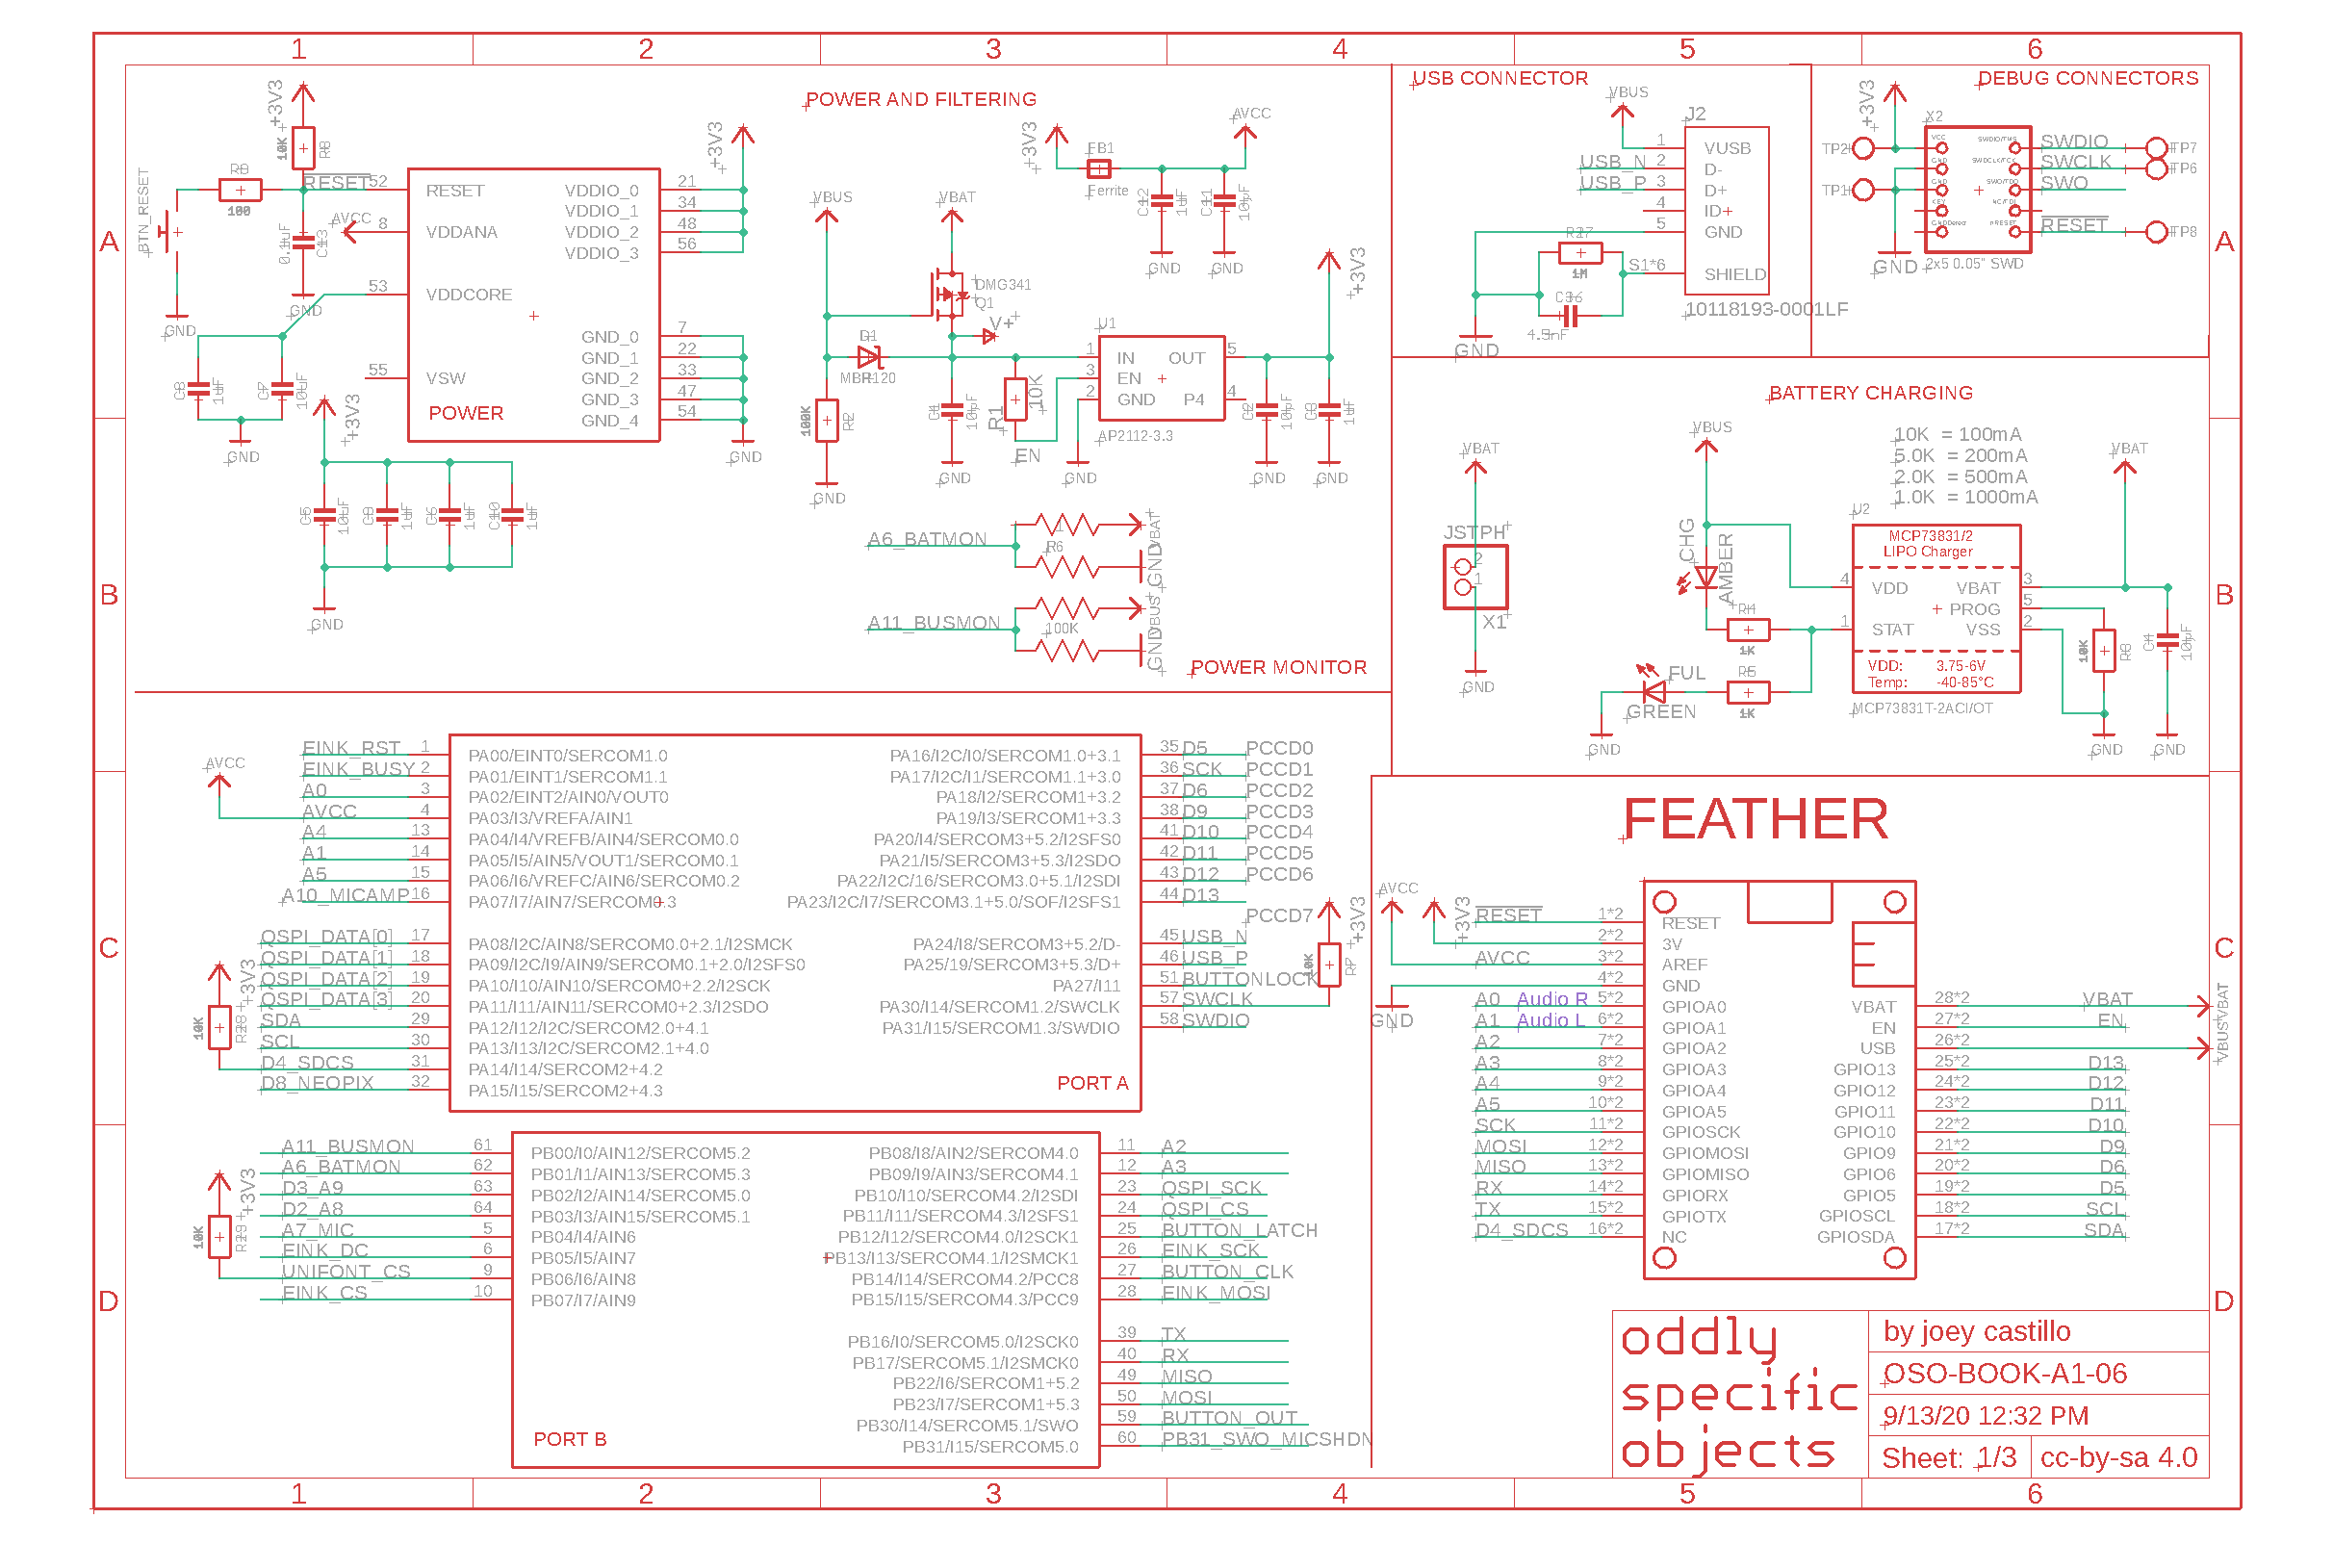Viewport: 2333px width, 1544px height.
Task: Click the PORT B symbol block
Action: pyautogui.click(x=806, y=1299)
